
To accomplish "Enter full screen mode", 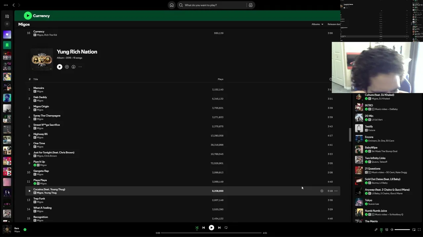I will [419, 230].
